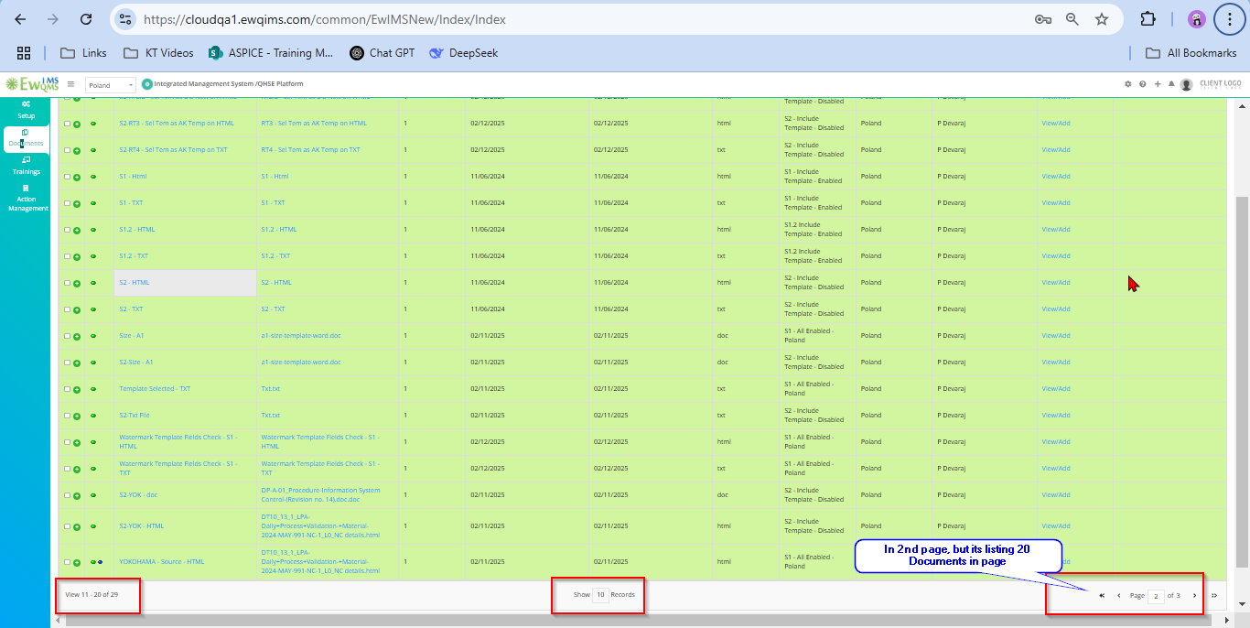Click 'View 11 - 20 of 29' text
The width and height of the screenshot is (1250, 628).
(91, 595)
